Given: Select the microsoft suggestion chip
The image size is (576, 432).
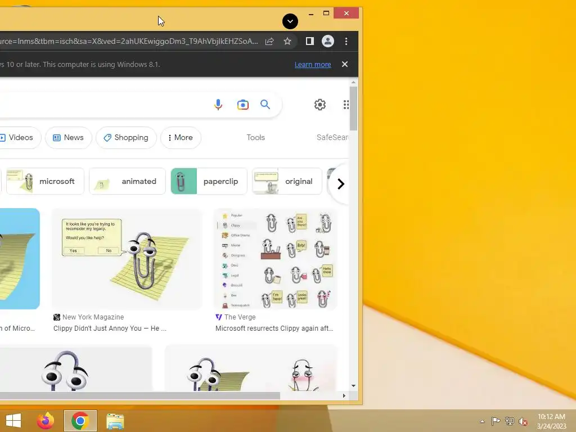Looking at the screenshot, I should [x=45, y=181].
